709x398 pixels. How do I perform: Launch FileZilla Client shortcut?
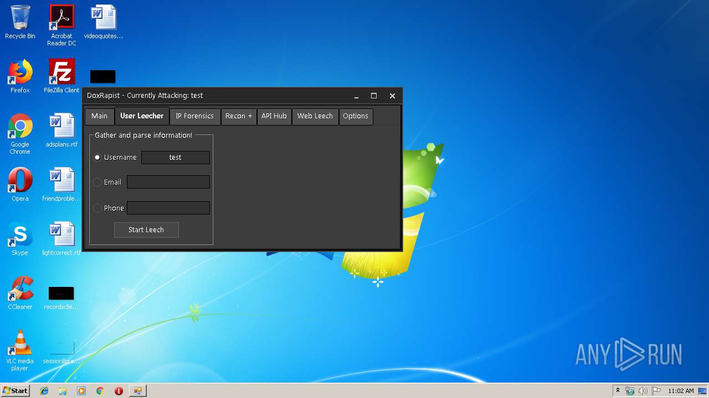click(x=61, y=76)
